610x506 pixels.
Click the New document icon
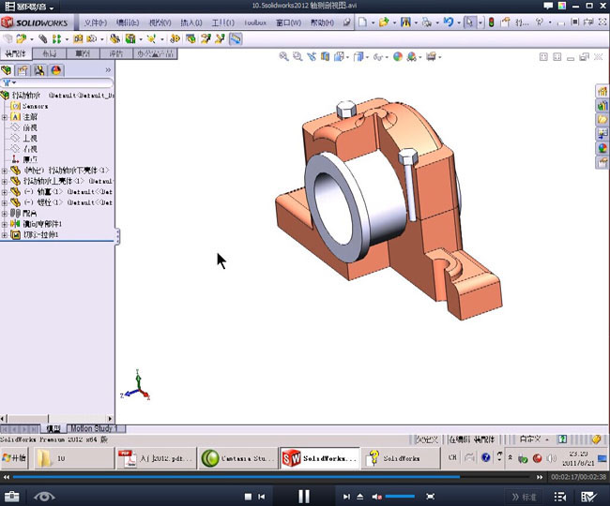[x=362, y=22]
